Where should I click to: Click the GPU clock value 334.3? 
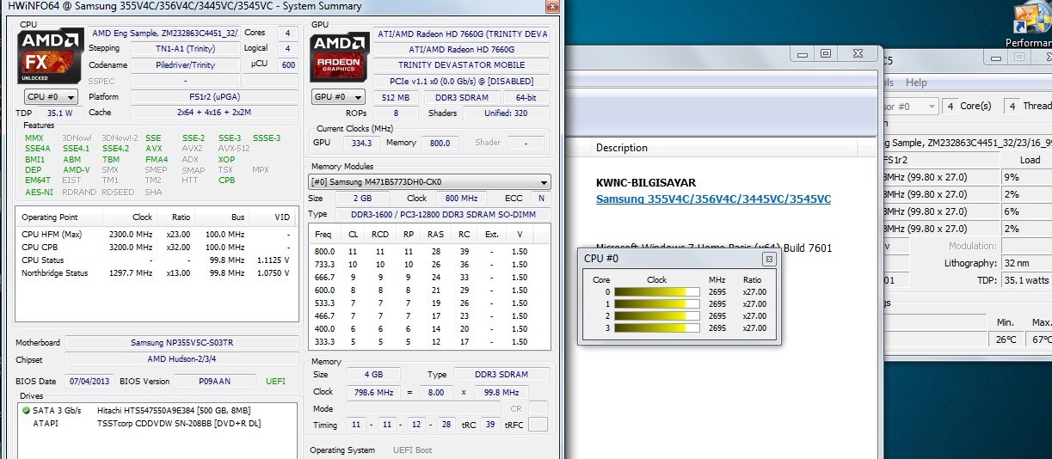361,143
